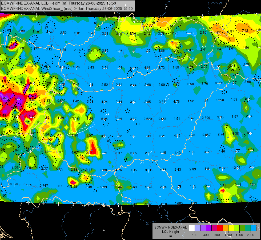261x240 pixels.
Task: Click 'ECMWF-INDEX-ANAL' text inside the legend box
Action: point(170,227)
